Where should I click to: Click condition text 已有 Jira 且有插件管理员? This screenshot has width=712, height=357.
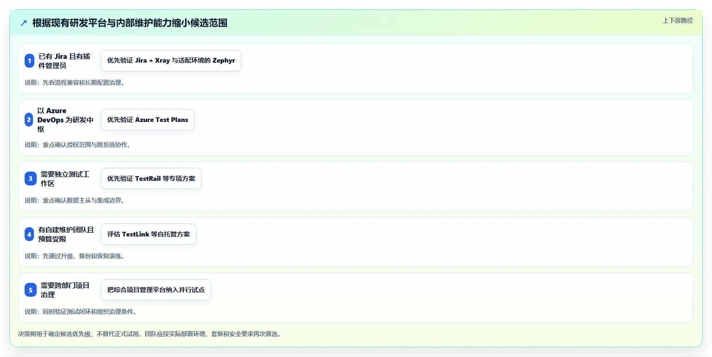[x=64, y=61]
